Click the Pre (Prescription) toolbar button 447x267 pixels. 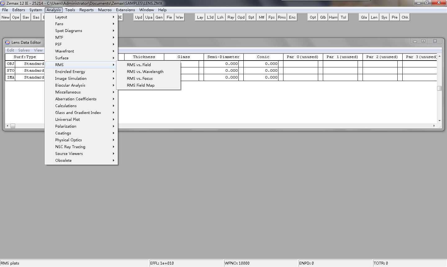[x=395, y=17]
